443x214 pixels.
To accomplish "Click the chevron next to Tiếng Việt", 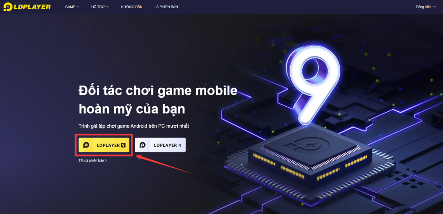I will 434,7.
